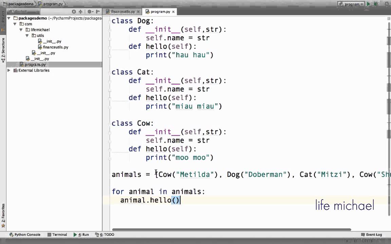Click the class Cow declaration text
Viewport: 391px width, 244px height.
pos(133,123)
